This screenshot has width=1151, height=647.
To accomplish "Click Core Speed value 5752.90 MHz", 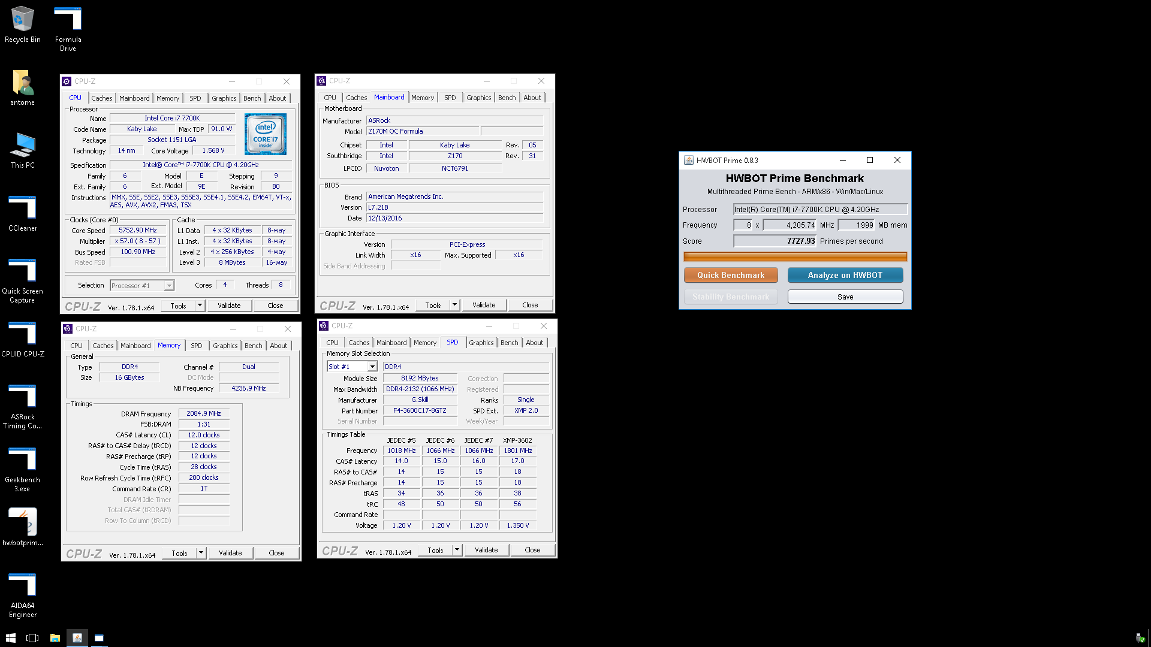I will [138, 230].
